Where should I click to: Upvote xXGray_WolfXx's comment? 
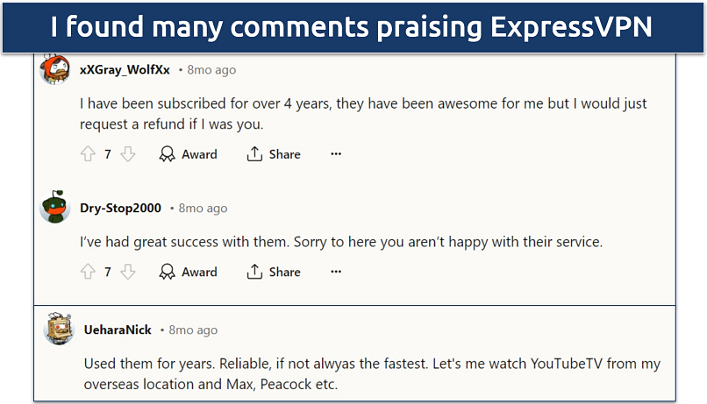coord(88,154)
